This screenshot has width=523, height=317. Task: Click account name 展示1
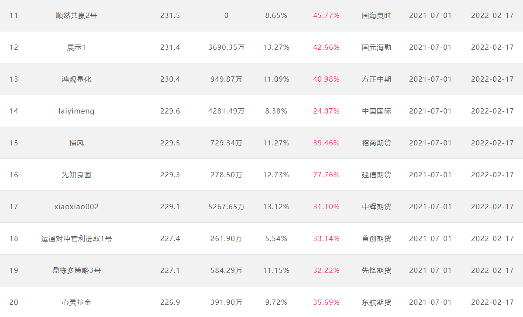point(76,48)
